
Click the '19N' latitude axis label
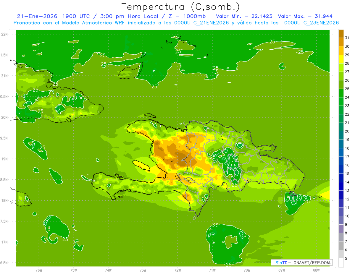click(x=5, y=159)
